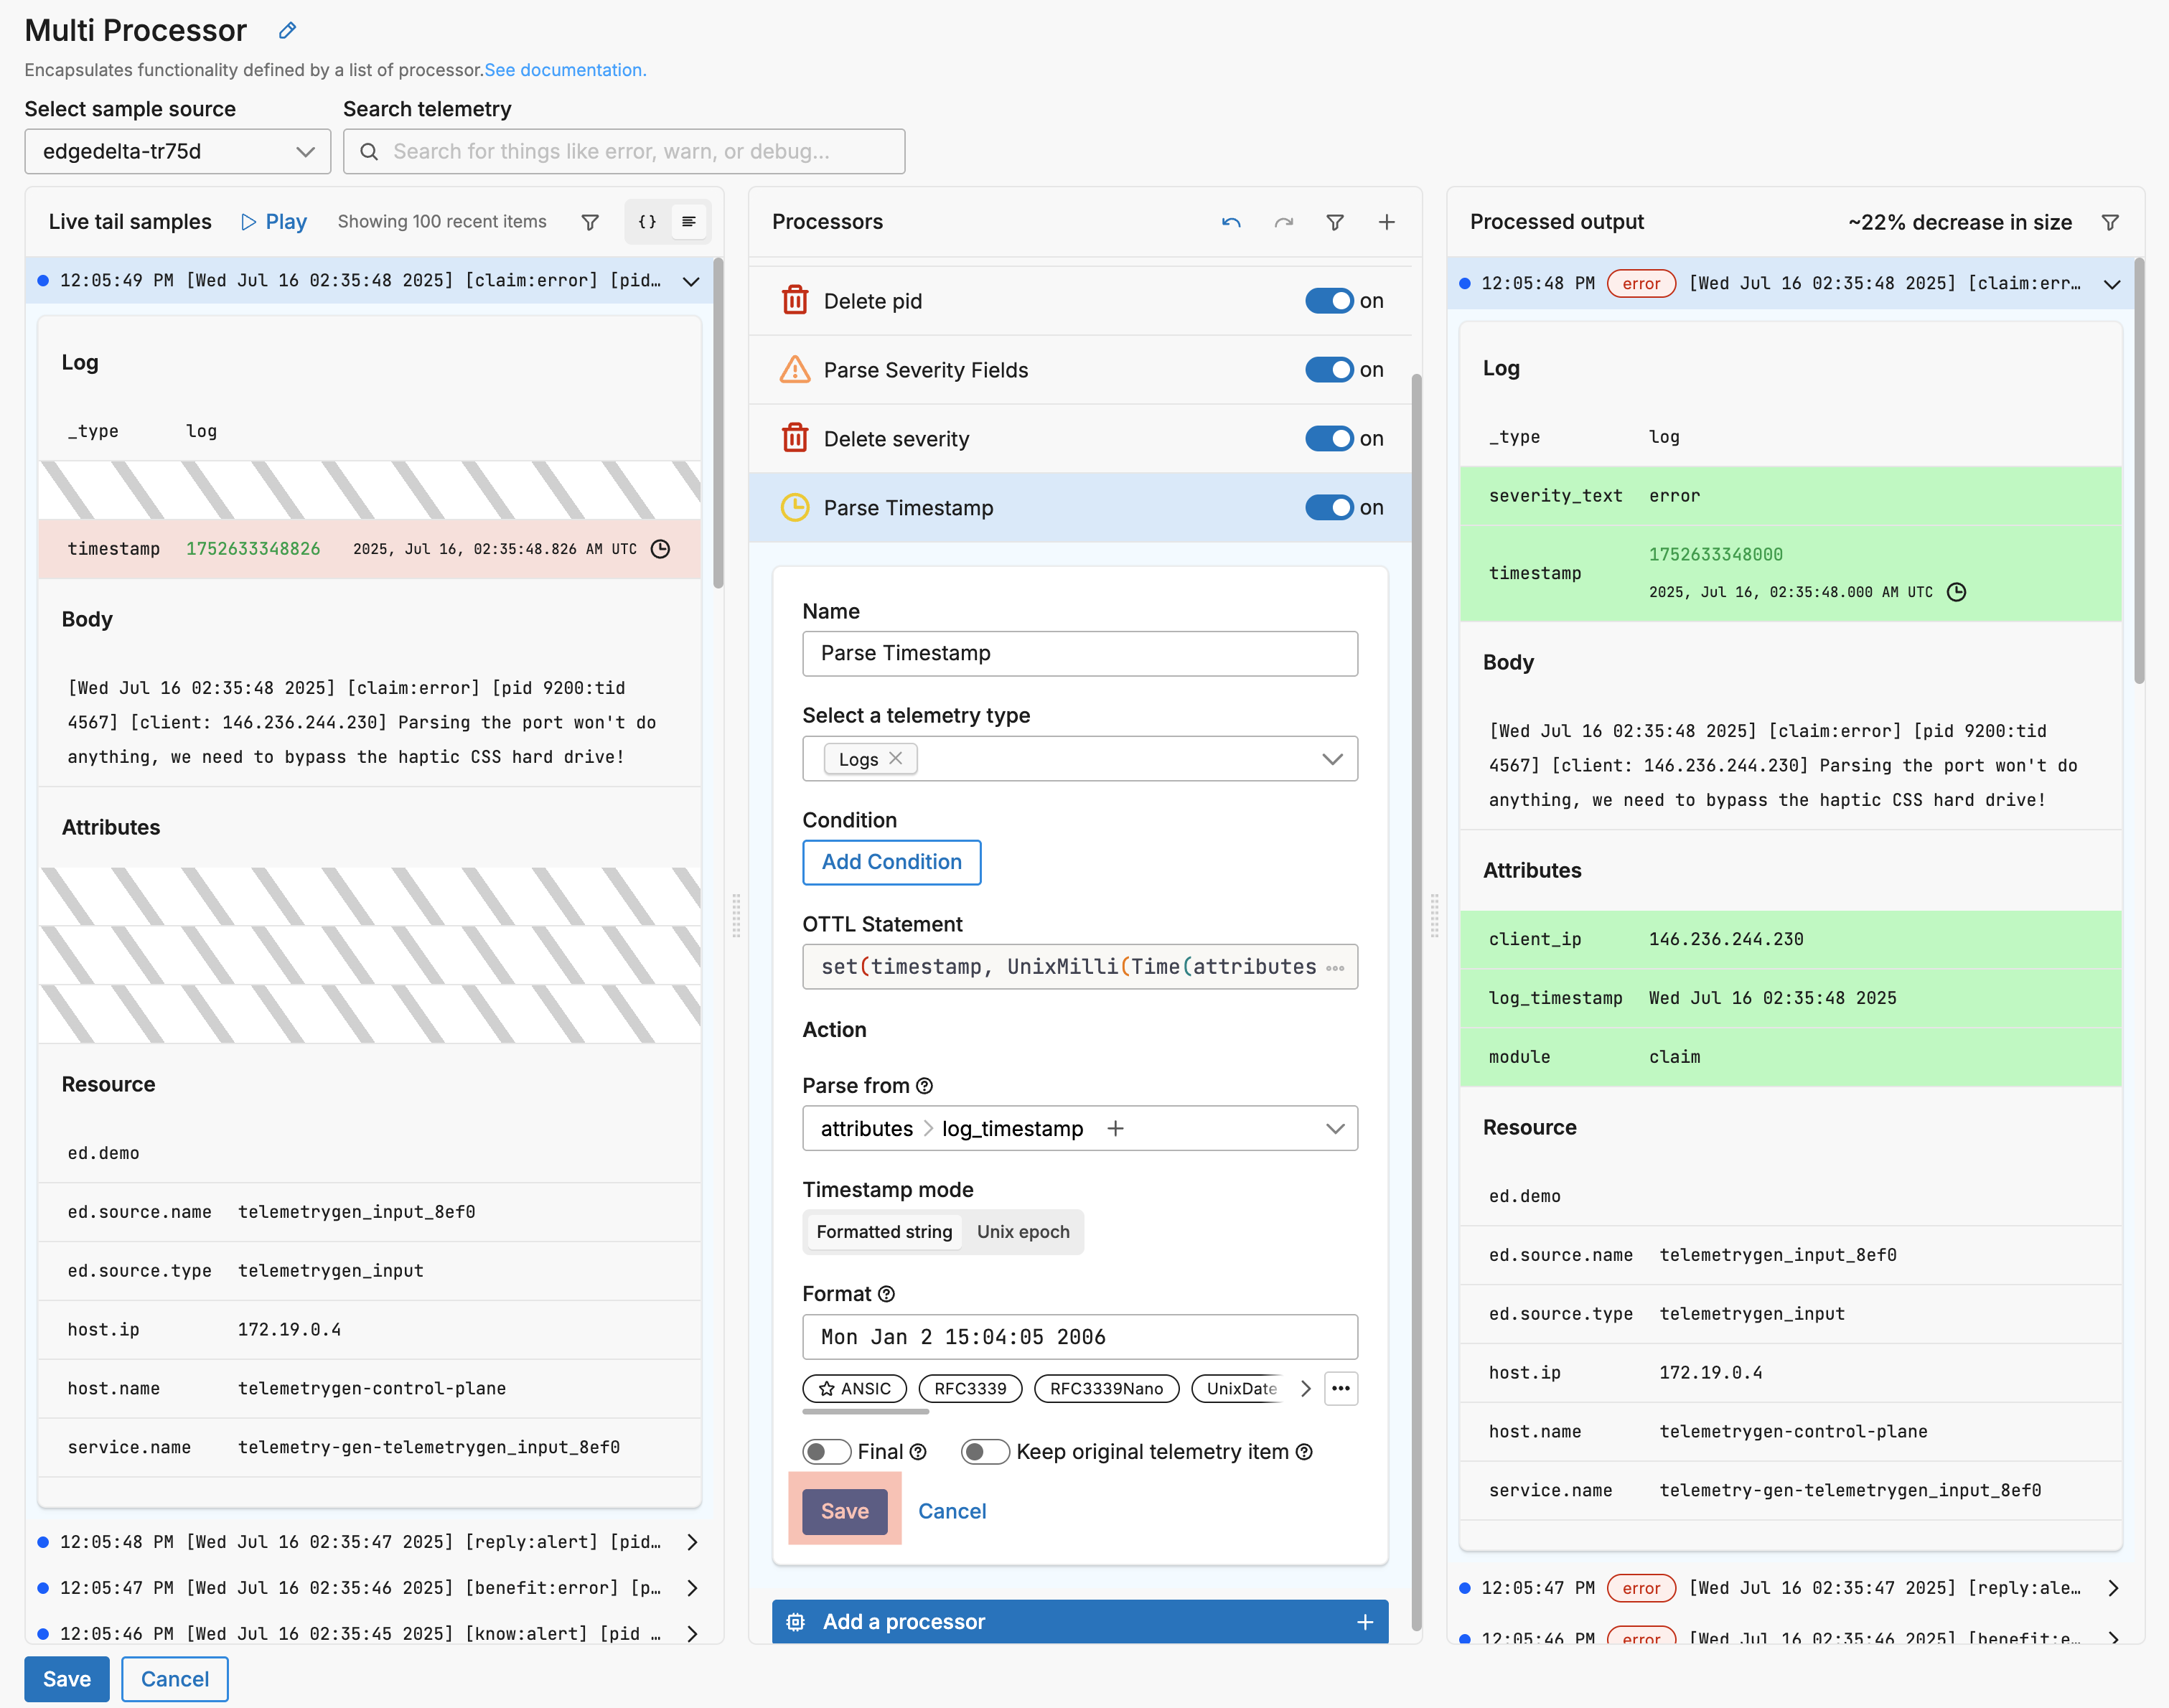Viewport: 2169px width, 1708px height.
Task: Click the help icon next to Final
Action: tap(918, 1452)
